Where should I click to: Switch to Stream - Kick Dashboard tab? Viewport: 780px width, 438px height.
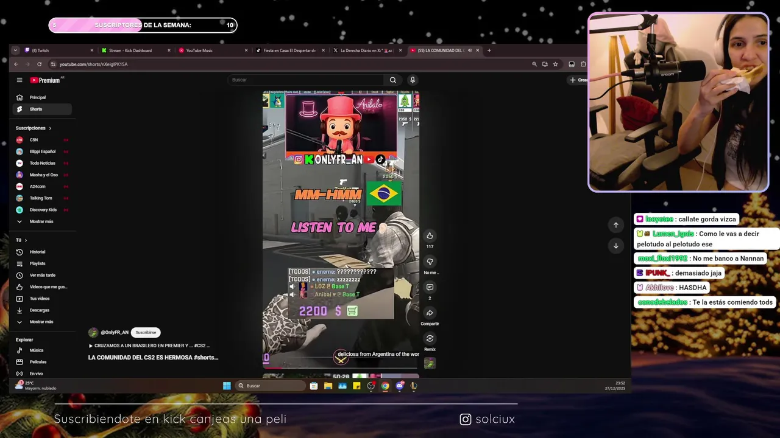[x=135, y=50]
